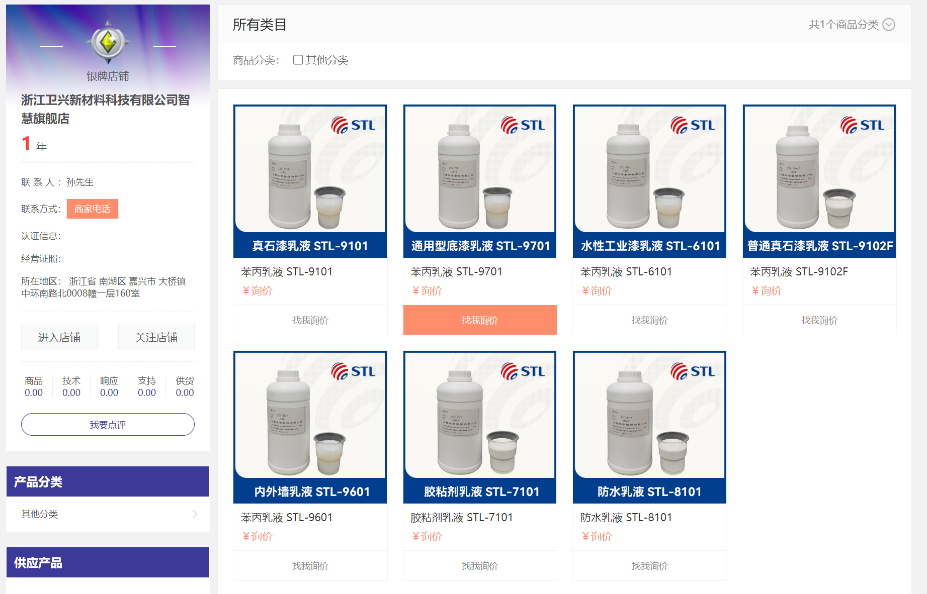The width and height of the screenshot is (927, 594).
Task: Expand 其他分类 chevron in 产品分类 panel
Action: pyautogui.click(x=195, y=514)
